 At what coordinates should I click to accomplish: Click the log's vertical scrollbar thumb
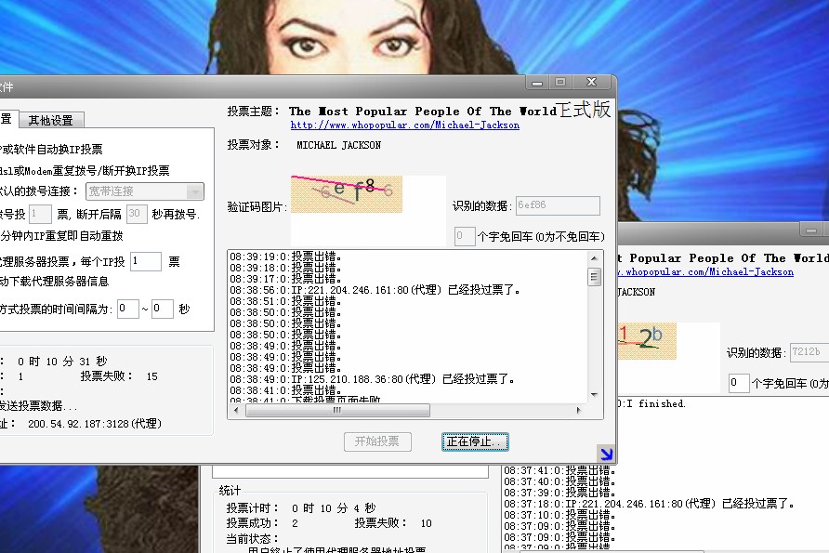(x=594, y=277)
